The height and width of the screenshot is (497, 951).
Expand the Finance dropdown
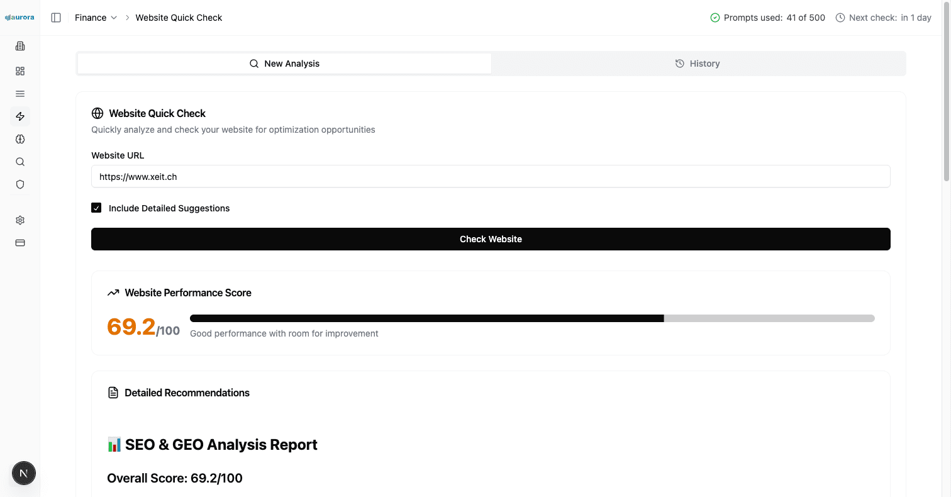[96, 18]
